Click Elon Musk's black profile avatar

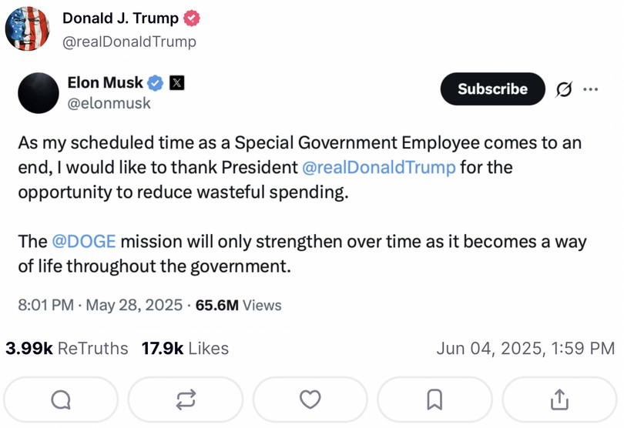tap(39, 93)
